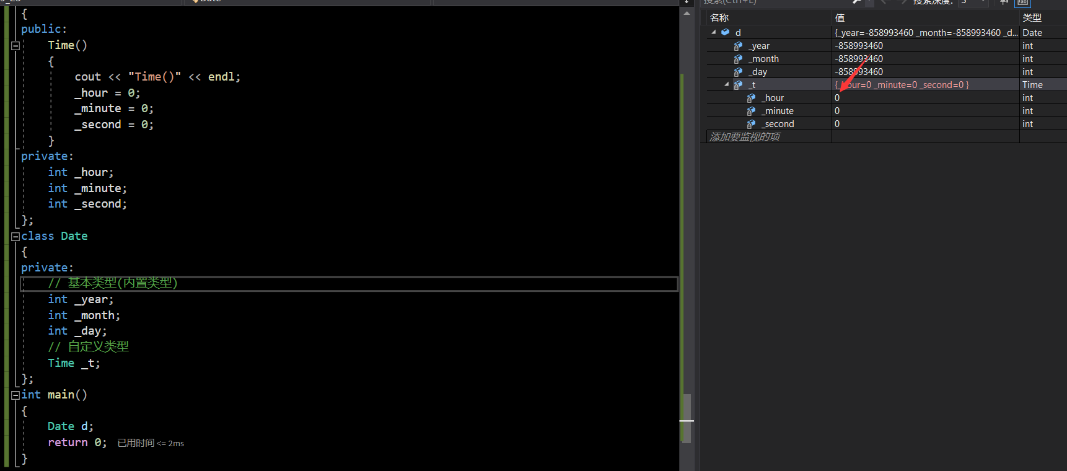Select the _year value -858993460

pyautogui.click(x=859, y=46)
